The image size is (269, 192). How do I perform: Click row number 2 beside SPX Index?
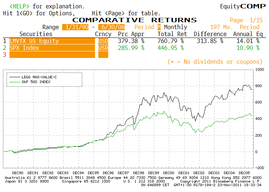pos(5,48)
